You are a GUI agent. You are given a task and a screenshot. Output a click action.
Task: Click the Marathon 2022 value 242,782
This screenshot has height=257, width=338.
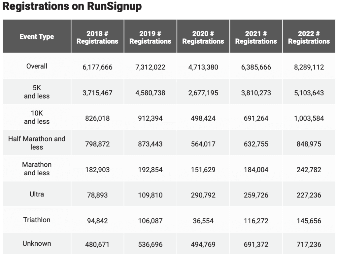[309, 170]
